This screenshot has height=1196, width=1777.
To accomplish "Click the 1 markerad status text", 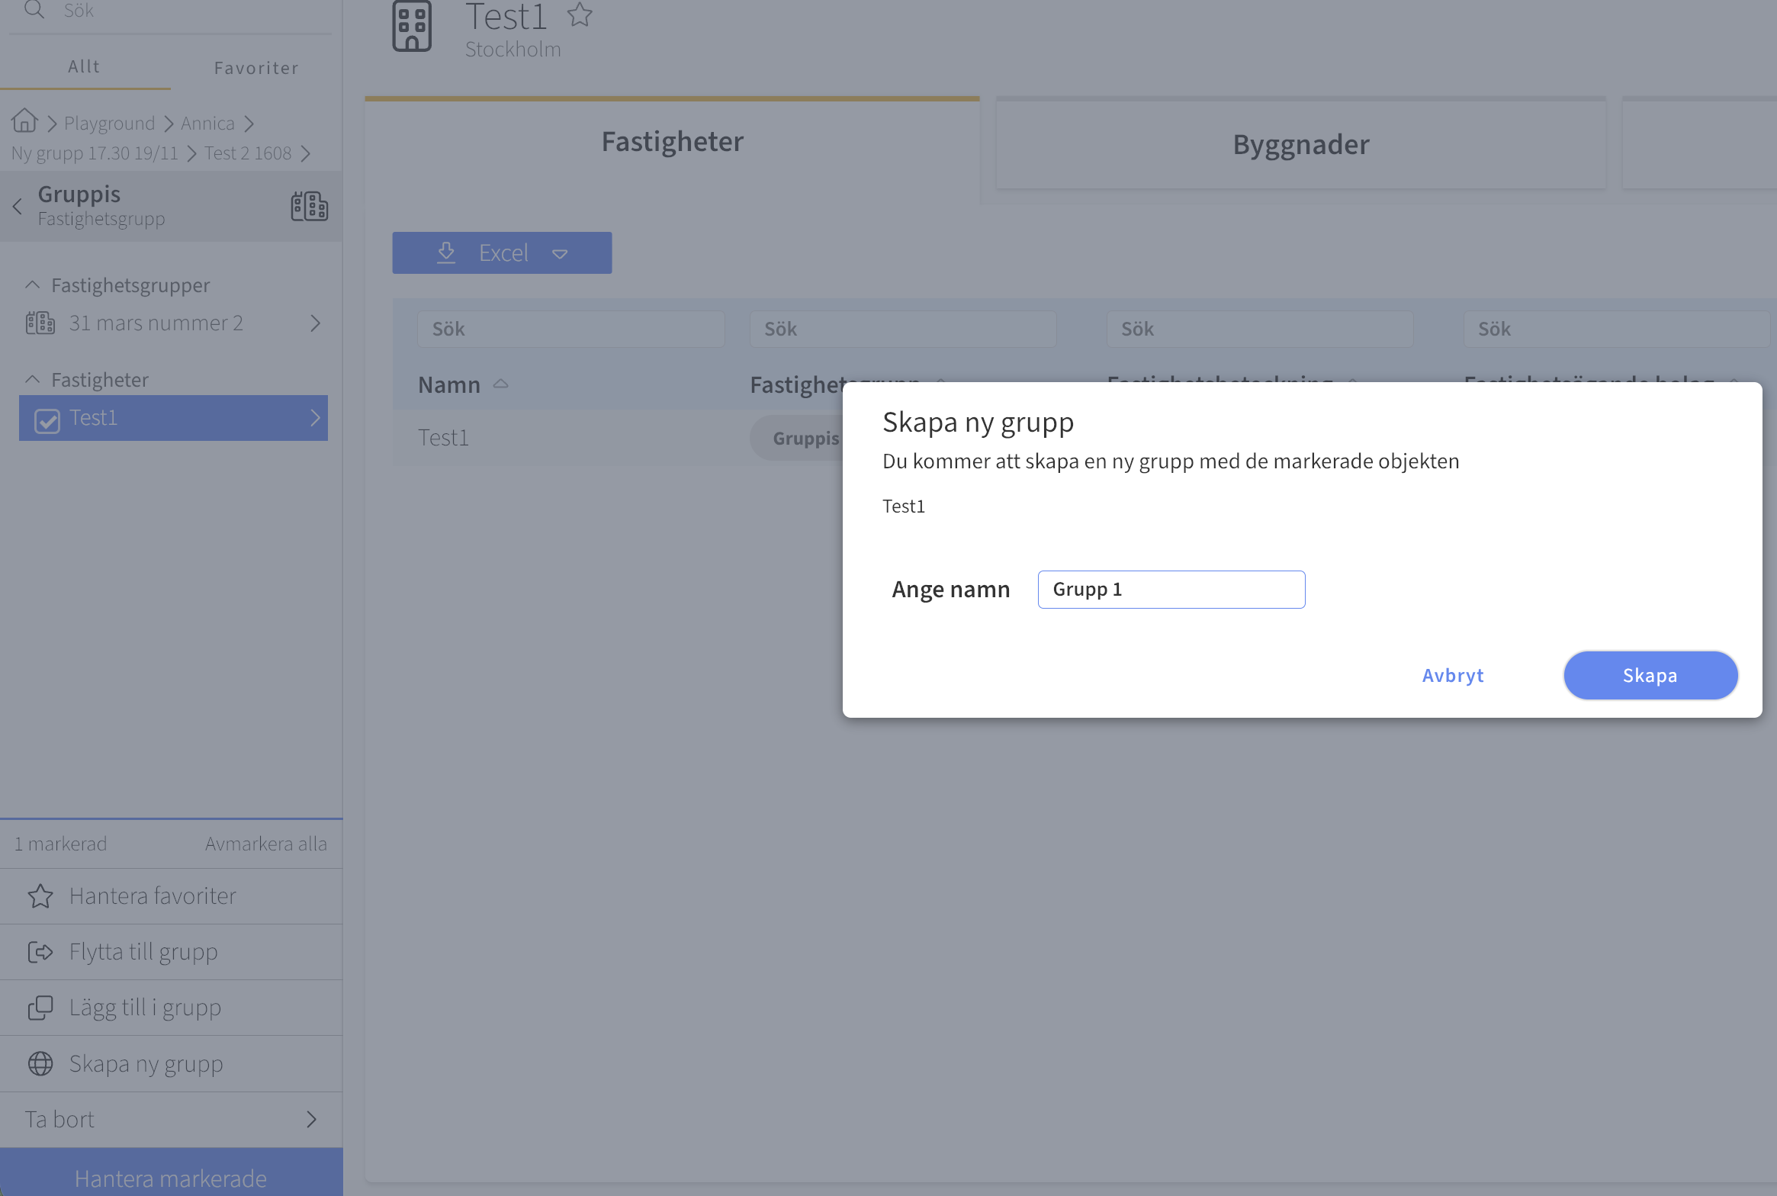I will tap(60, 844).
